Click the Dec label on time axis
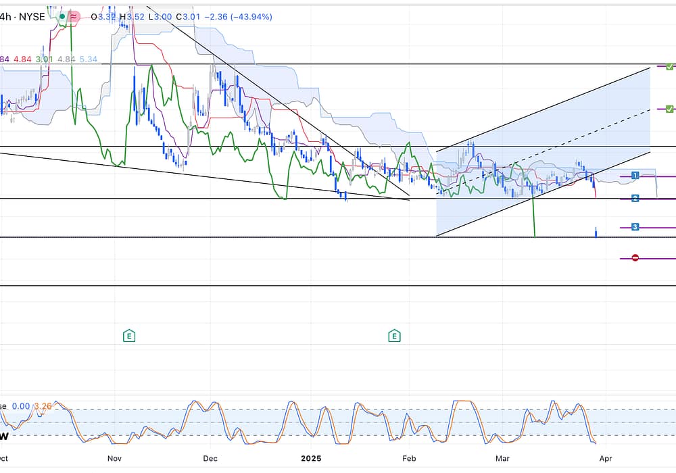676x473 pixels. point(210,457)
